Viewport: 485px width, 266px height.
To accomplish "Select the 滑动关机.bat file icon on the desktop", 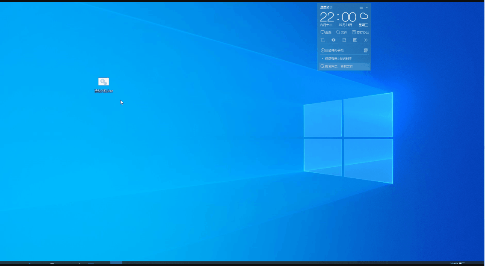I will click(104, 85).
